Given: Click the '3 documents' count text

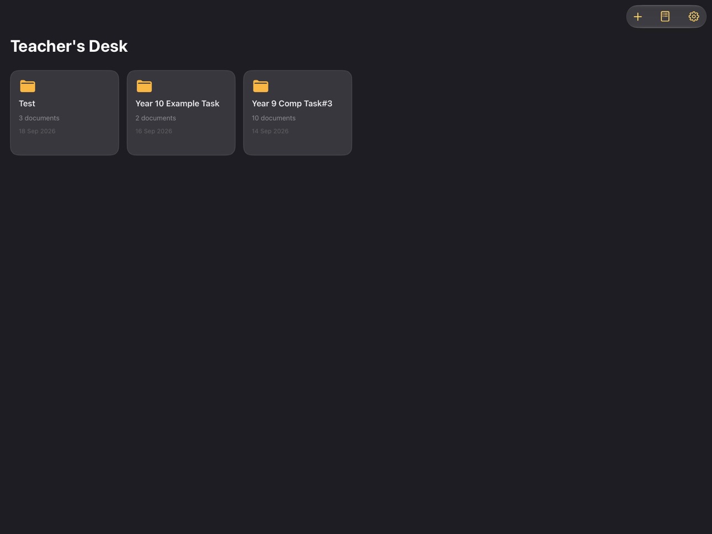Looking at the screenshot, I should (x=39, y=118).
